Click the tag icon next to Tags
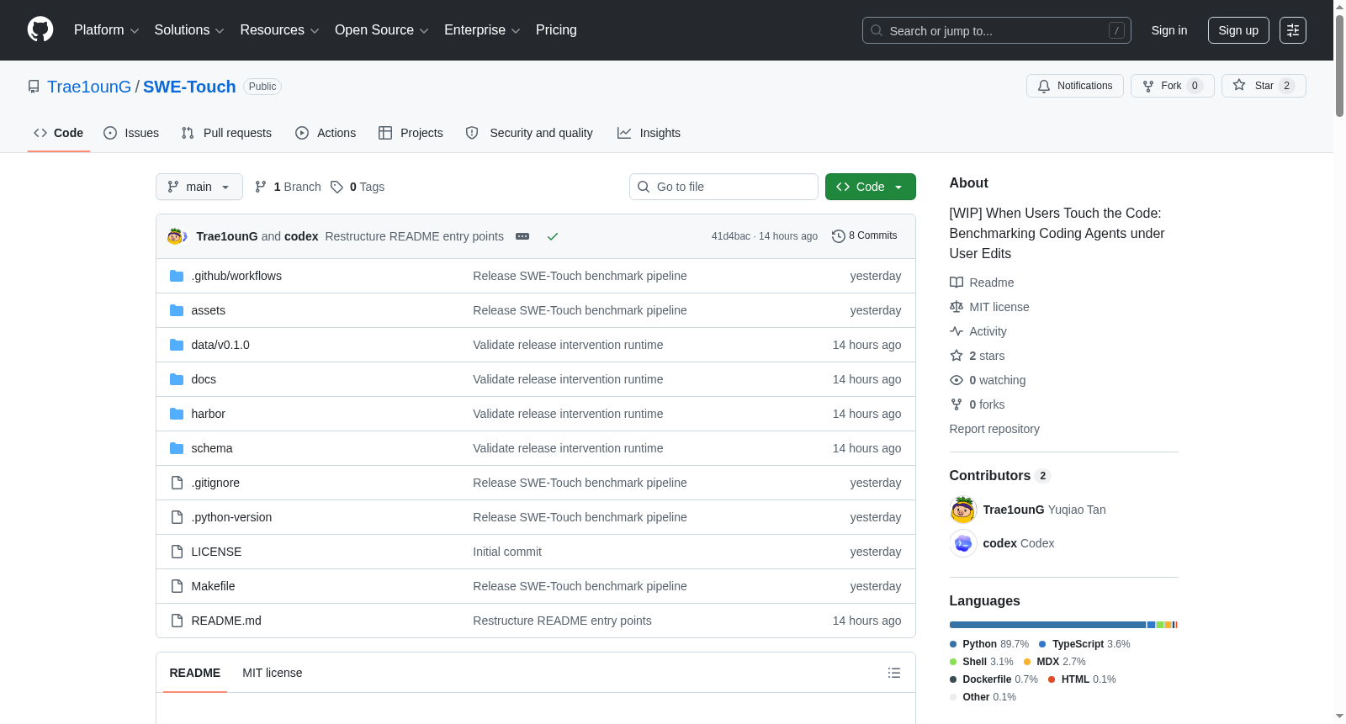Screen dimensions: 1346x724 pyautogui.click(x=336, y=187)
